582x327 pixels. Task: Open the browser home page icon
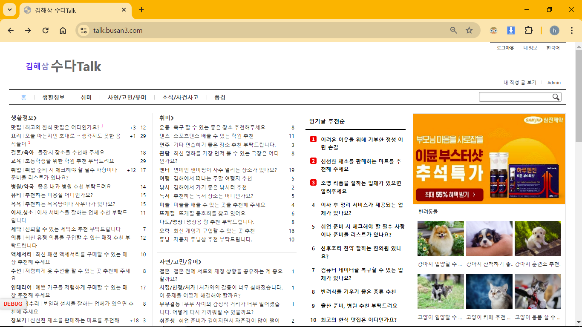63,30
